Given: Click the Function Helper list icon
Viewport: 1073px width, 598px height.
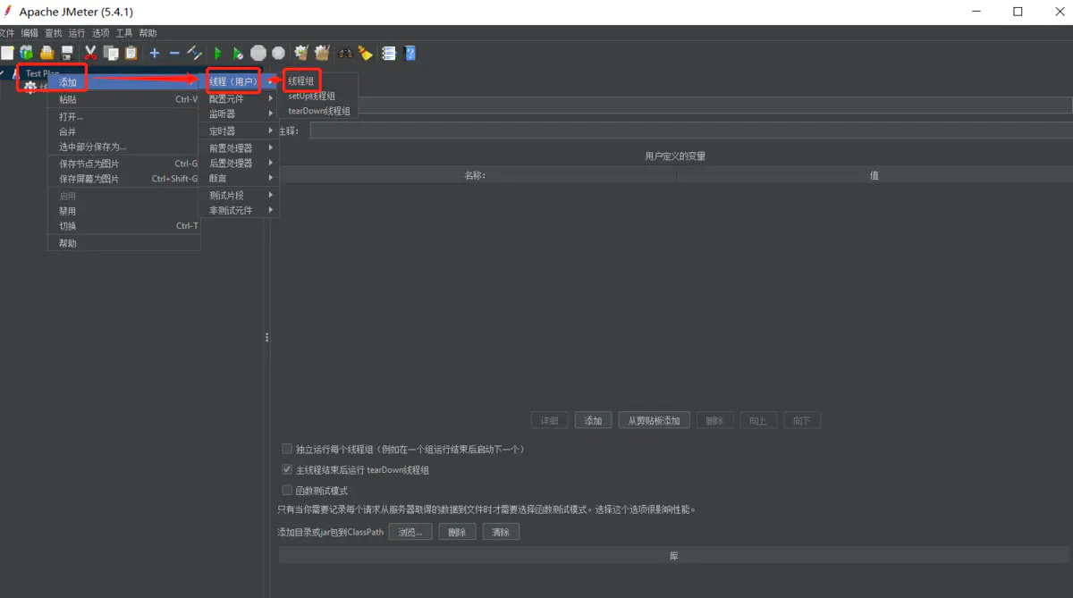Looking at the screenshot, I should pos(389,53).
